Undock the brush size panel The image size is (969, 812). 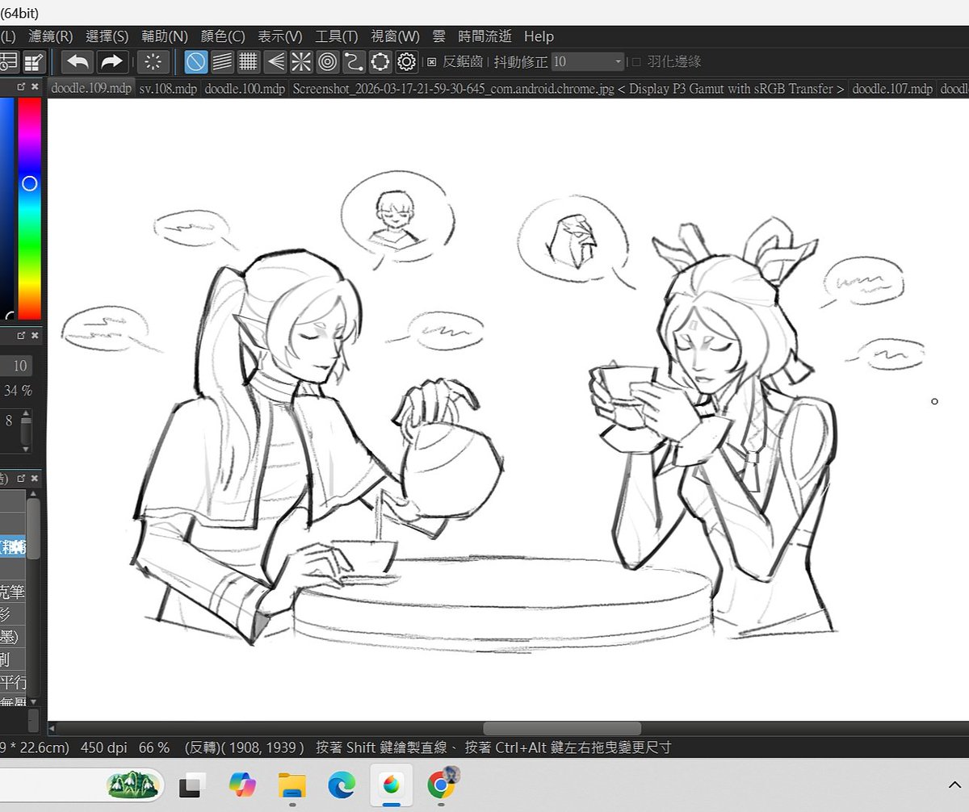pyautogui.click(x=22, y=335)
